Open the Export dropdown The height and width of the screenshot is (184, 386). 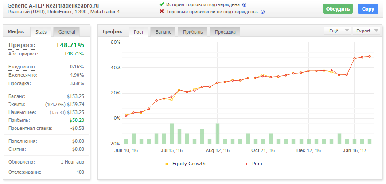(367, 31)
